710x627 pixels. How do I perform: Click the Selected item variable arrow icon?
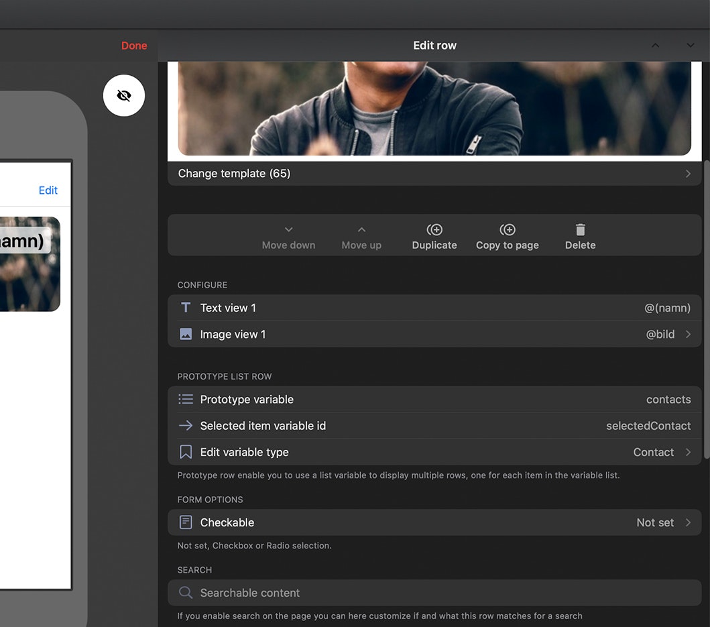[185, 425]
